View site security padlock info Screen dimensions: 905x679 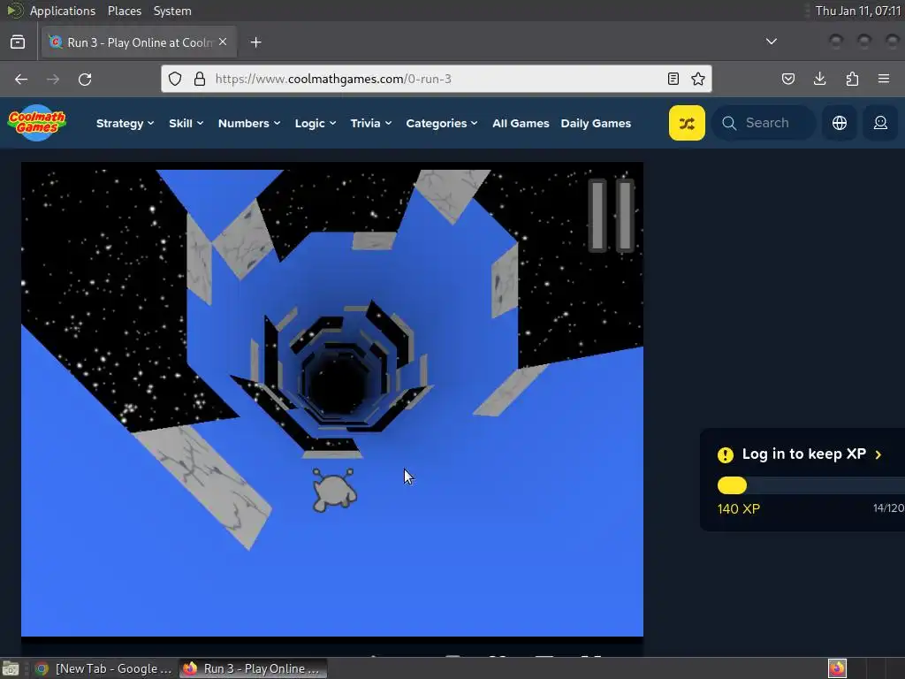click(x=200, y=79)
